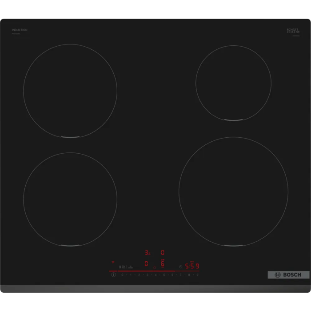Touch the large front-right cooking zone ring
This screenshot has width=311, height=311.
233,191
